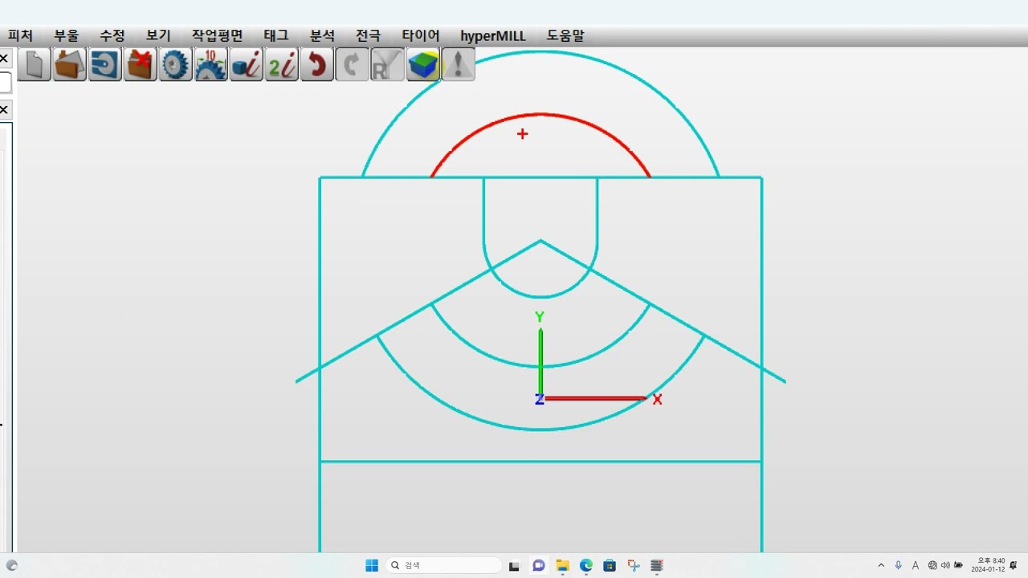Open the chat app taskbar icon
The width and height of the screenshot is (1028, 578).
[x=539, y=566]
